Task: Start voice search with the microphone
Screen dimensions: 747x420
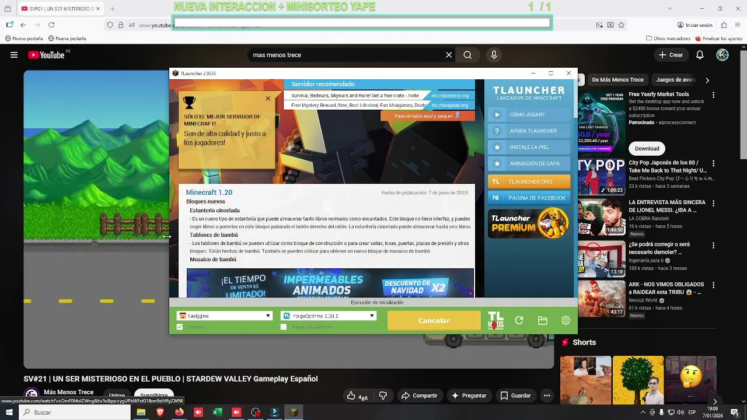Action: [x=494, y=55]
